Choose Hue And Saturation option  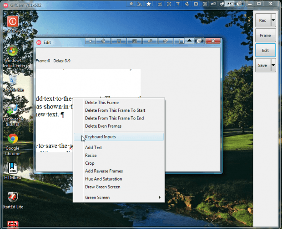pos(104,179)
